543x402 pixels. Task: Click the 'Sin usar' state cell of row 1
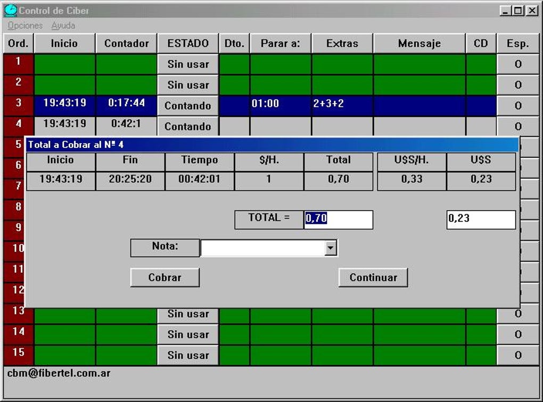click(x=187, y=64)
